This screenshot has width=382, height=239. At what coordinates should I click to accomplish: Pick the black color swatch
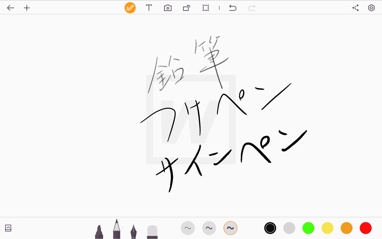270,228
